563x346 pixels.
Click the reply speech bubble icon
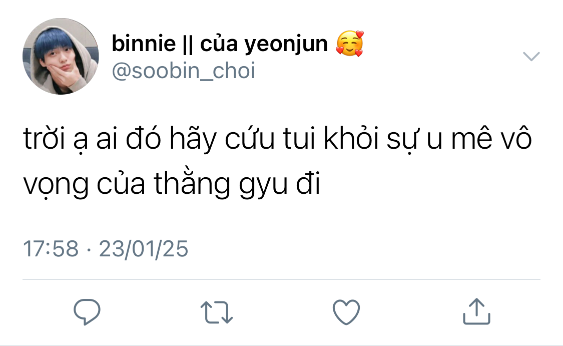[x=87, y=312]
